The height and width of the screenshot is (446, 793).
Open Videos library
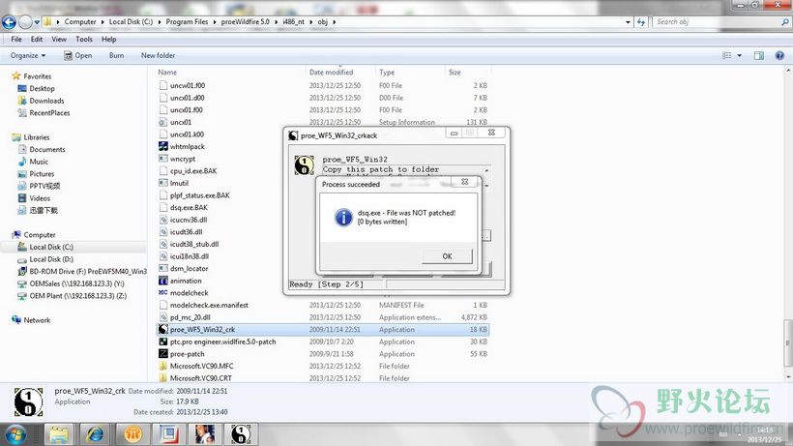coord(40,198)
